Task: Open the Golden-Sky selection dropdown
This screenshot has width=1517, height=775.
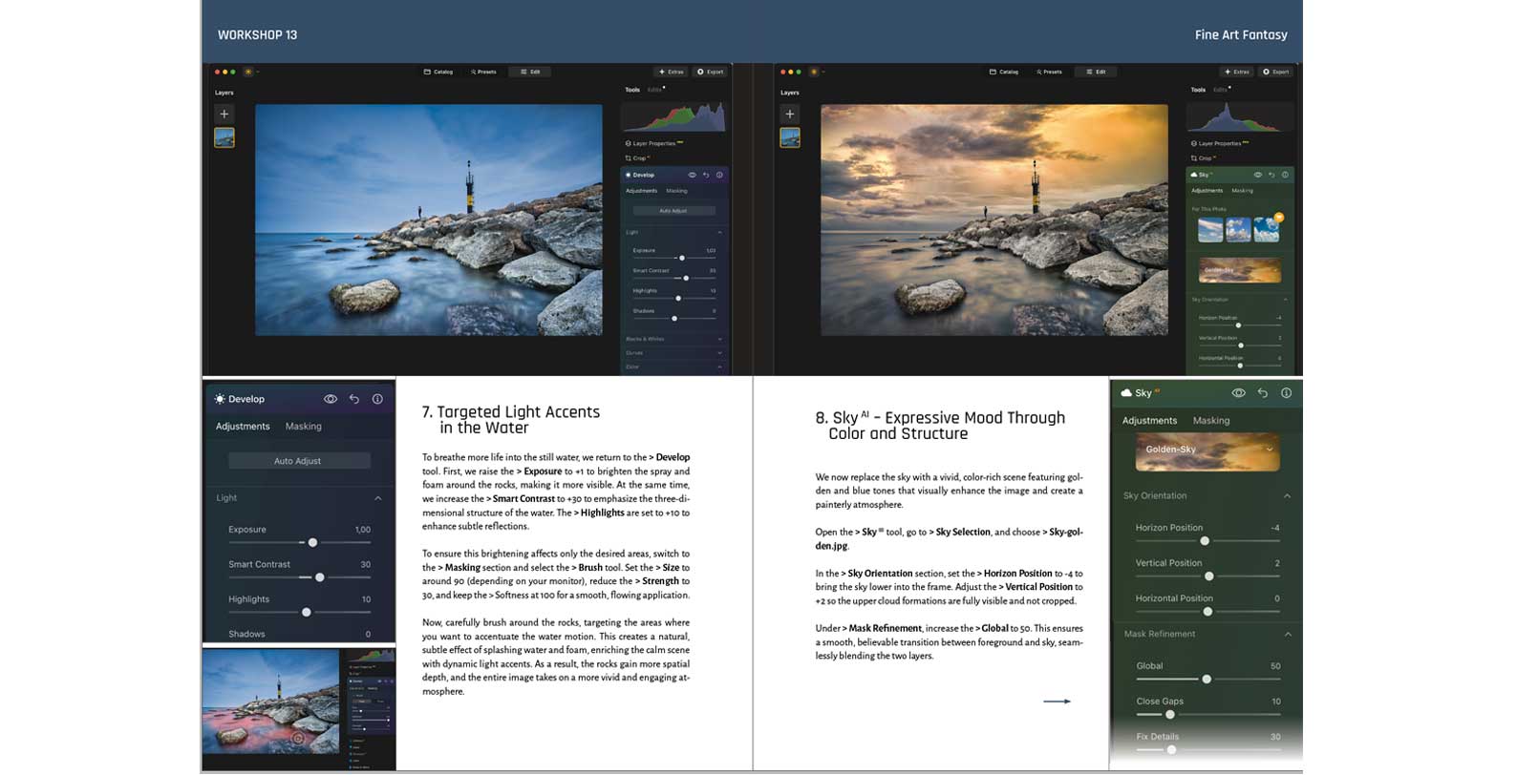Action: click(x=1270, y=450)
